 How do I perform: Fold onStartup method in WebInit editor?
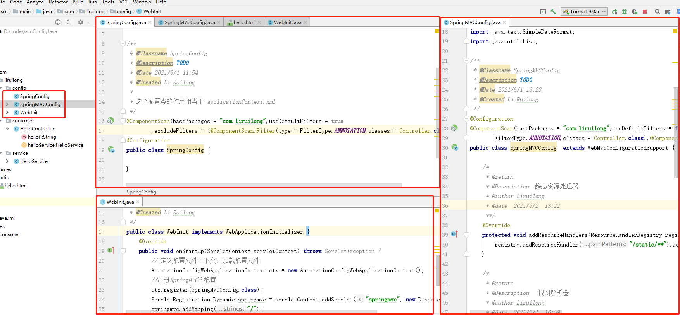pyautogui.click(x=123, y=251)
